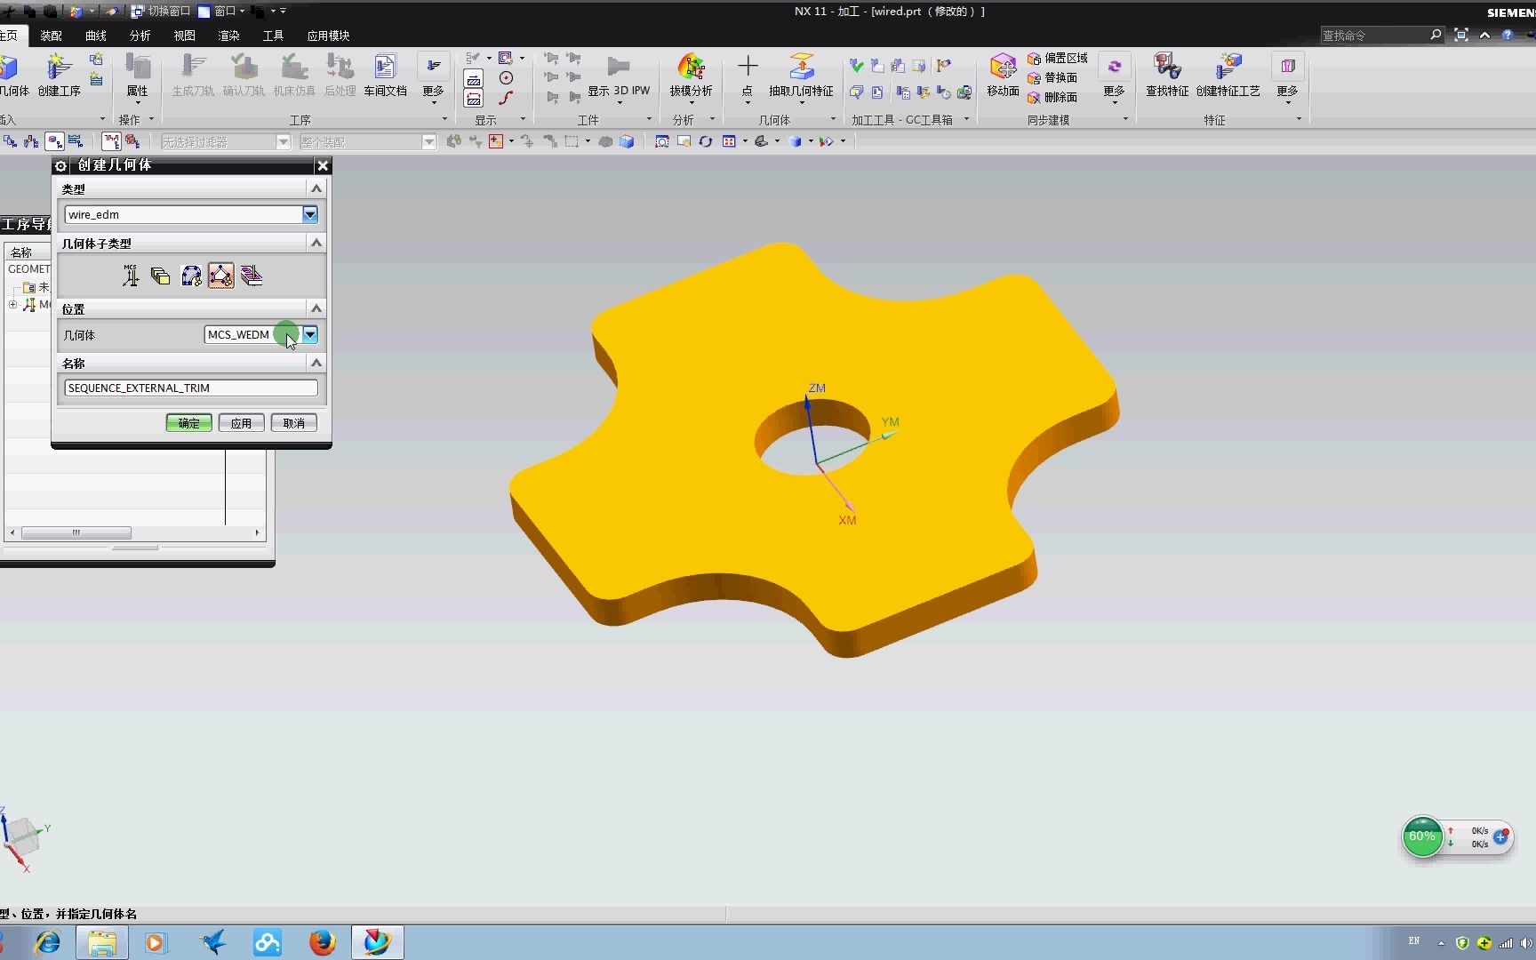Click the 取消 Cancel button
The image size is (1536, 960).
293,423
